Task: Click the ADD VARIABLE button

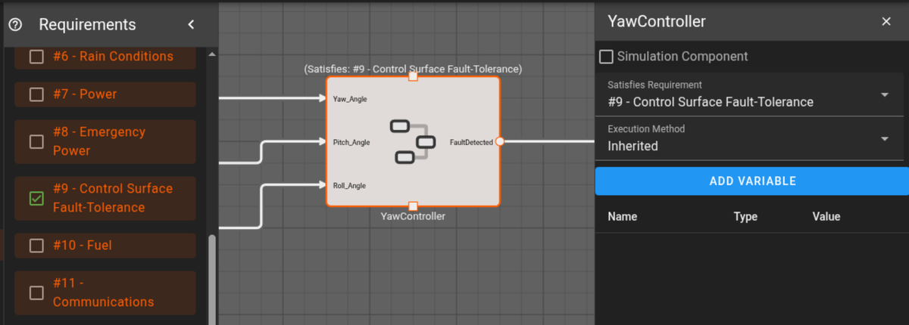Action: pyautogui.click(x=752, y=181)
